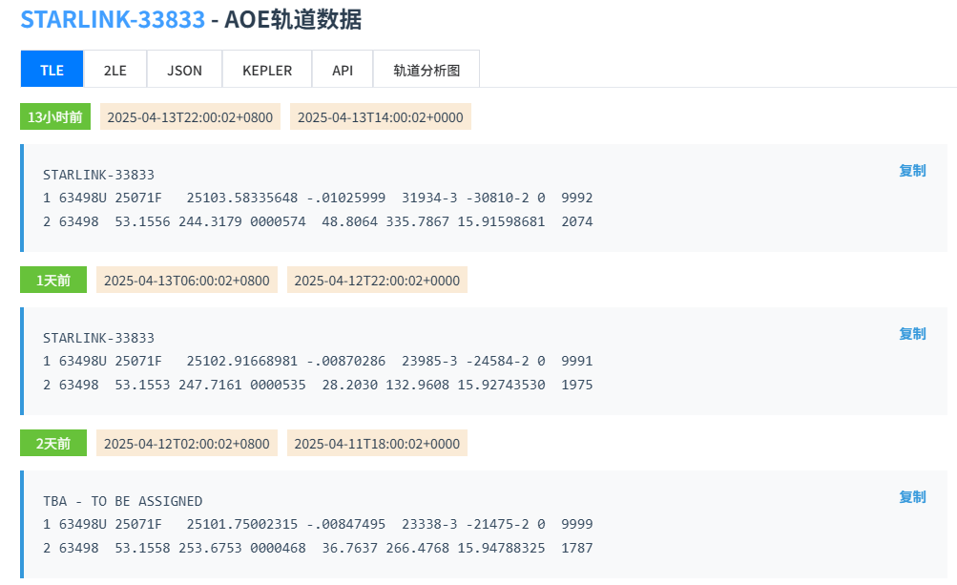957x585 pixels.
Task: Click the 2025-04-11T18:00:02+0000 timestamp label
Action: tap(377, 444)
